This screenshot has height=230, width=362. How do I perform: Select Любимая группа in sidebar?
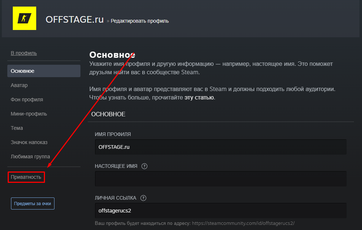pyautogui.click(x=30, y=157)
